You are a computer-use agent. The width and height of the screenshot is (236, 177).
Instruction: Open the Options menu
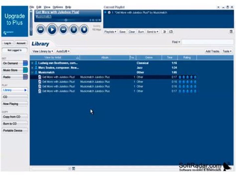58,7
